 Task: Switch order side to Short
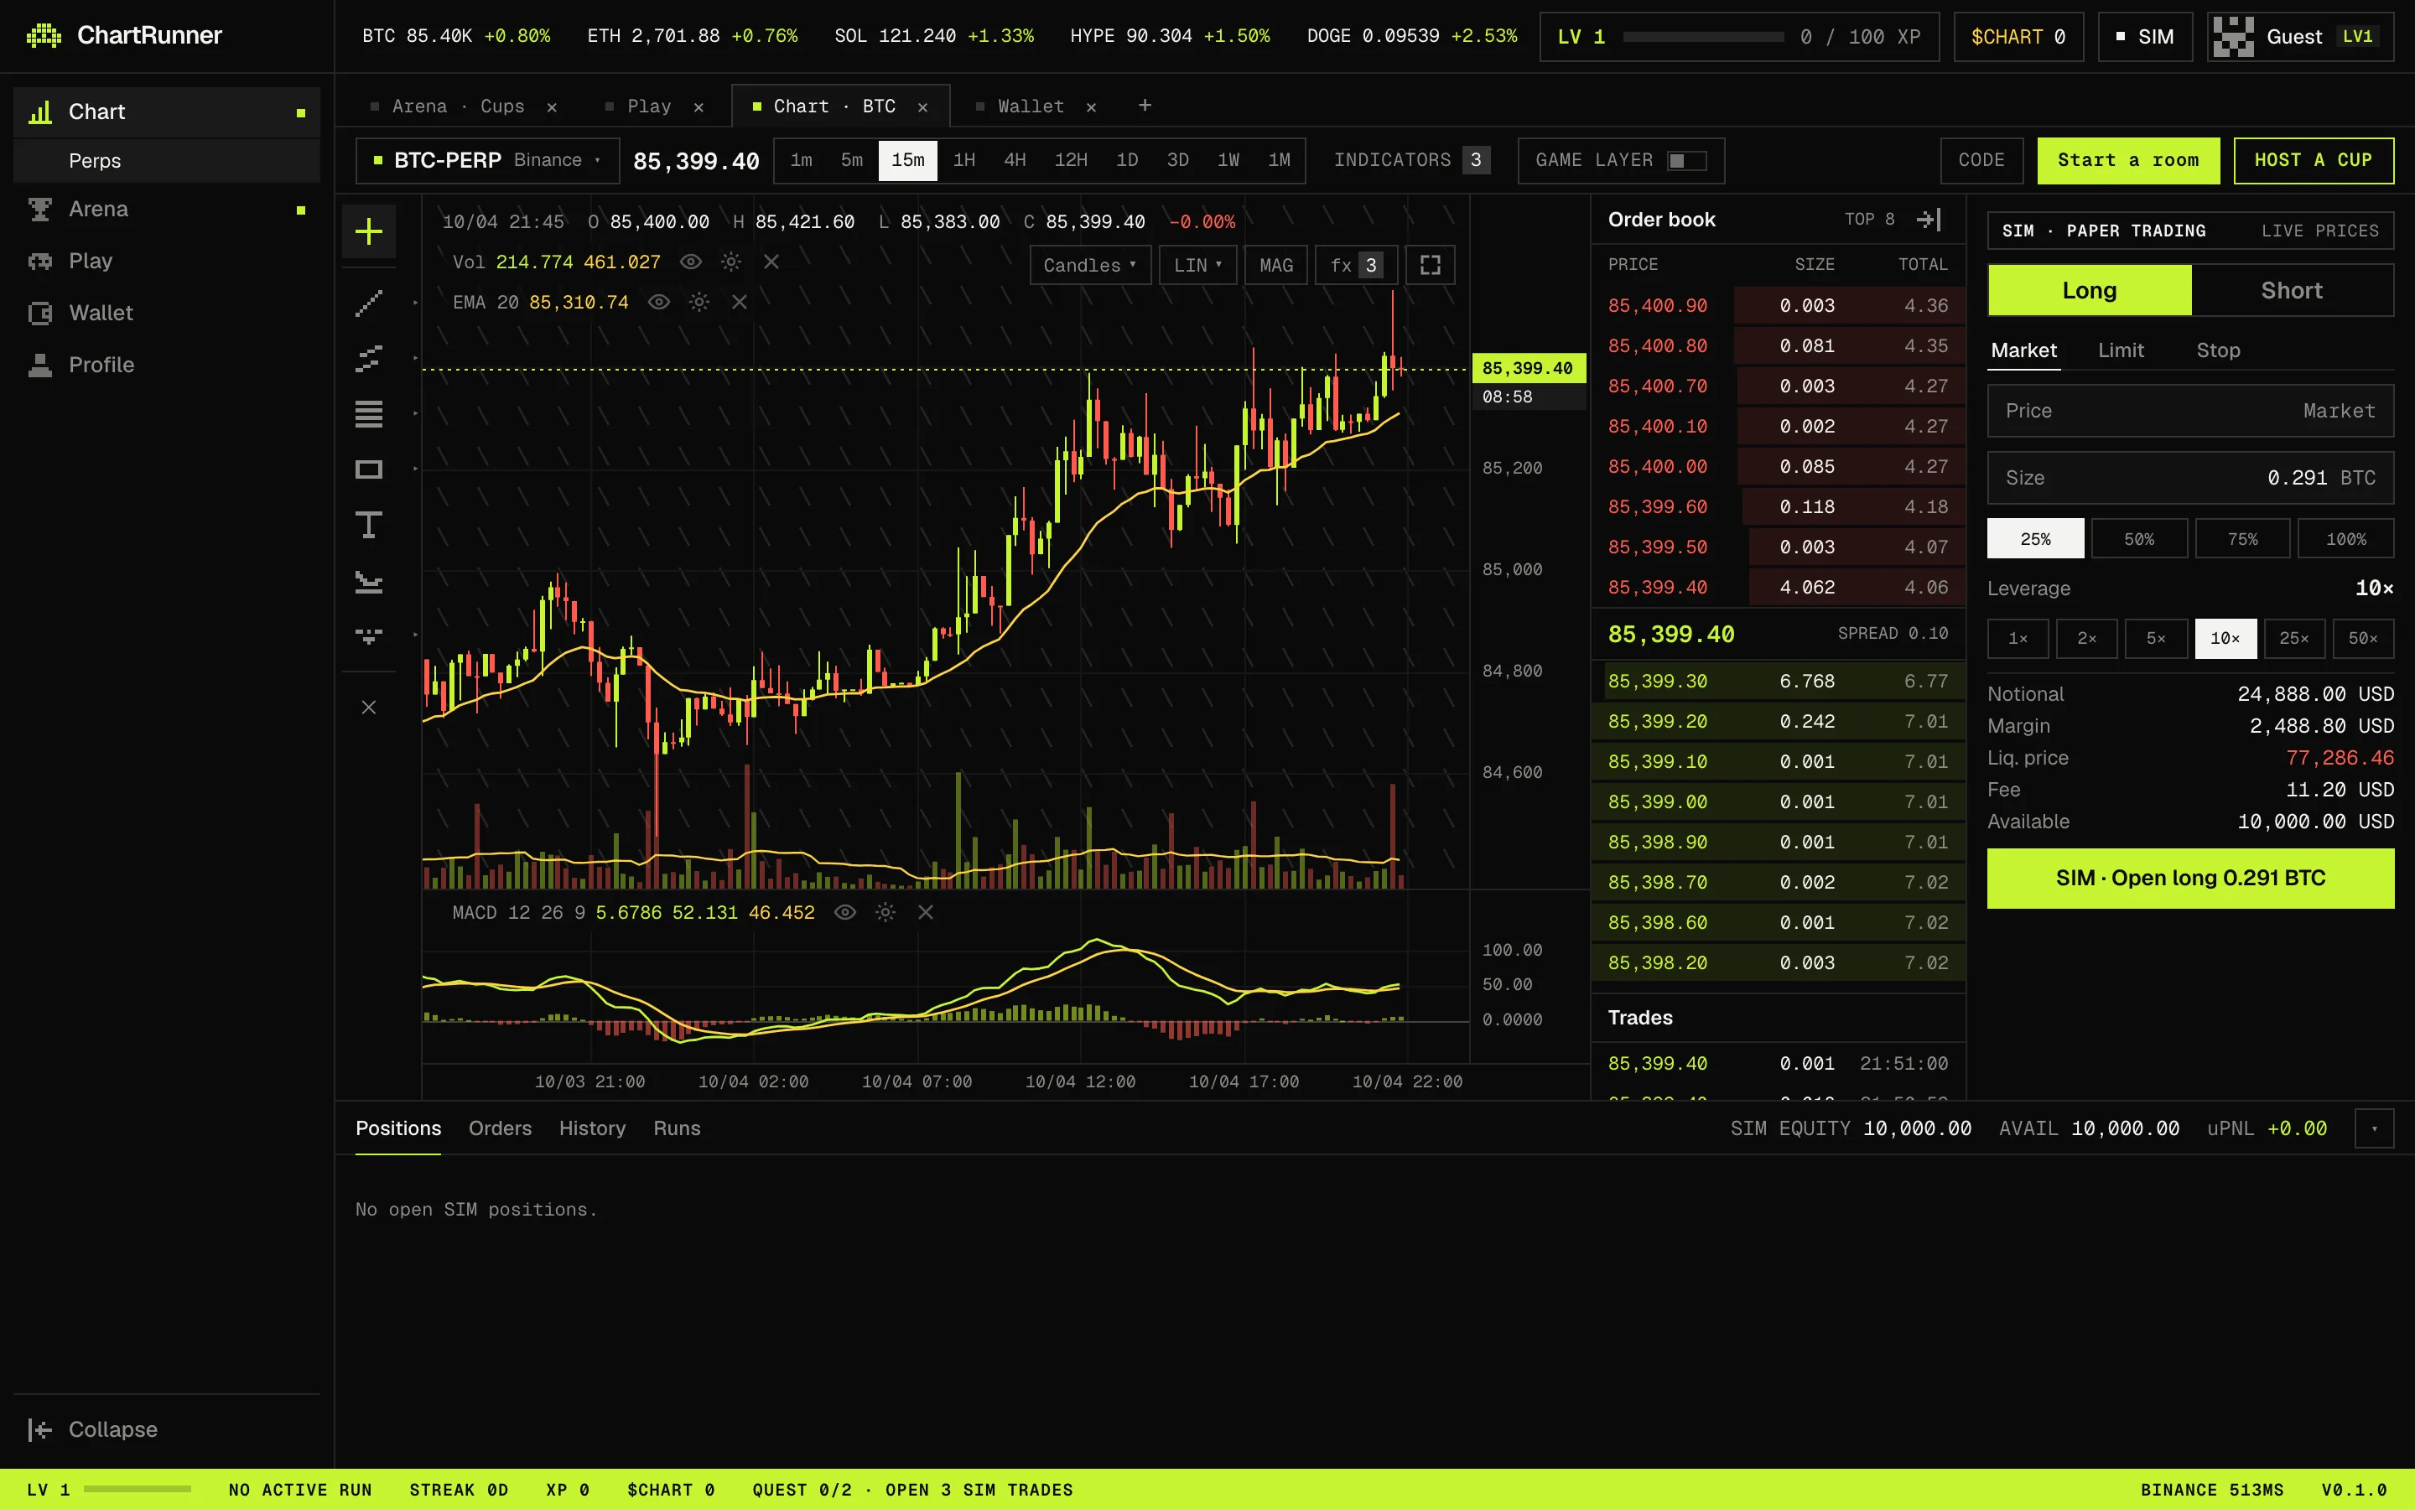click(2291, 290)
